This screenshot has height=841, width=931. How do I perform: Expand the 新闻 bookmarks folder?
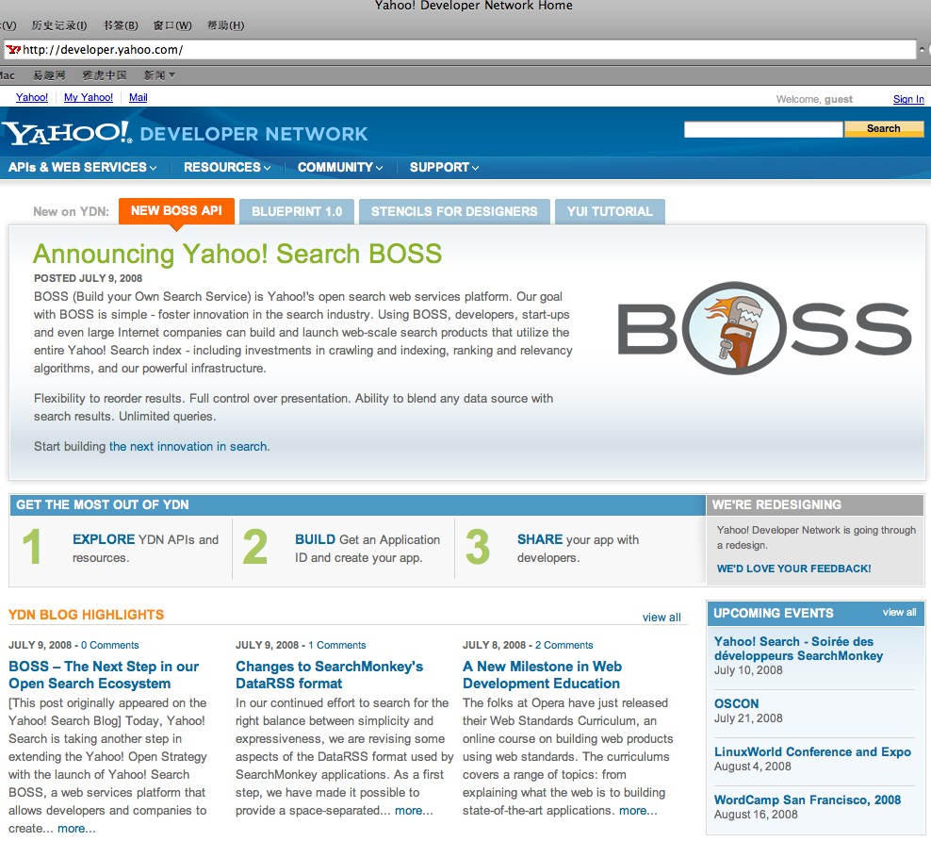click(x=159, y=75)
